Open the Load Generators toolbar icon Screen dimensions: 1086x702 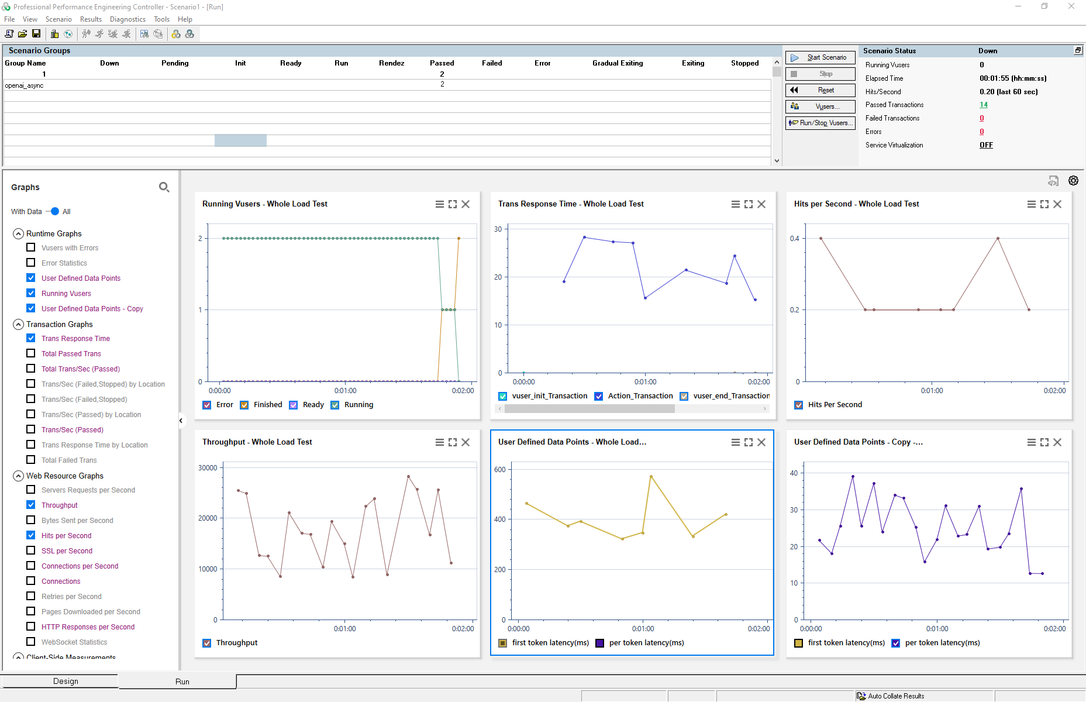click(x=54, y=34)
